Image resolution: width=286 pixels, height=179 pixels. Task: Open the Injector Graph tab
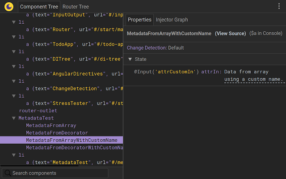(172, 20)
